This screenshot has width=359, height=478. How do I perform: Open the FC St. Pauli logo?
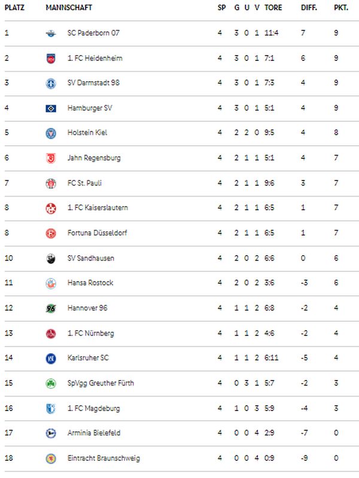51,183
